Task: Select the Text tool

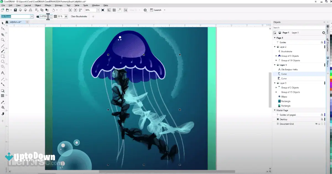Action: pyautogui.click(x=3, y=73)
